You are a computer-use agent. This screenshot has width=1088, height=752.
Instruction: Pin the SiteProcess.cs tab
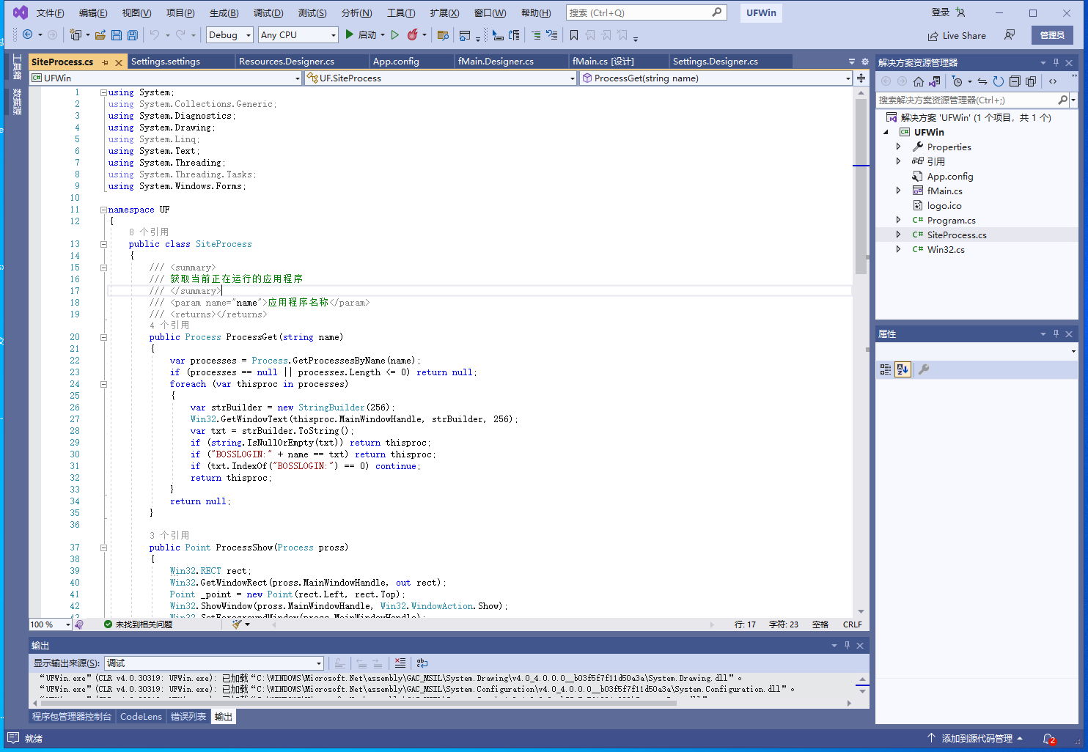coord(106,62)
